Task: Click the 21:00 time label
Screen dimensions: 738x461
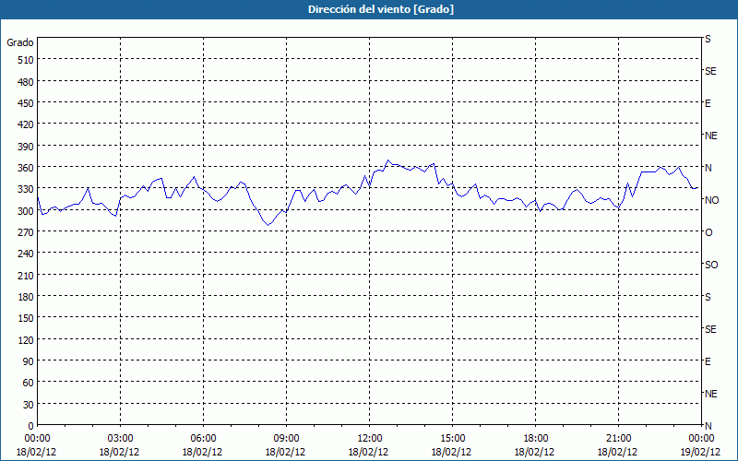Action: click(618, 439)
